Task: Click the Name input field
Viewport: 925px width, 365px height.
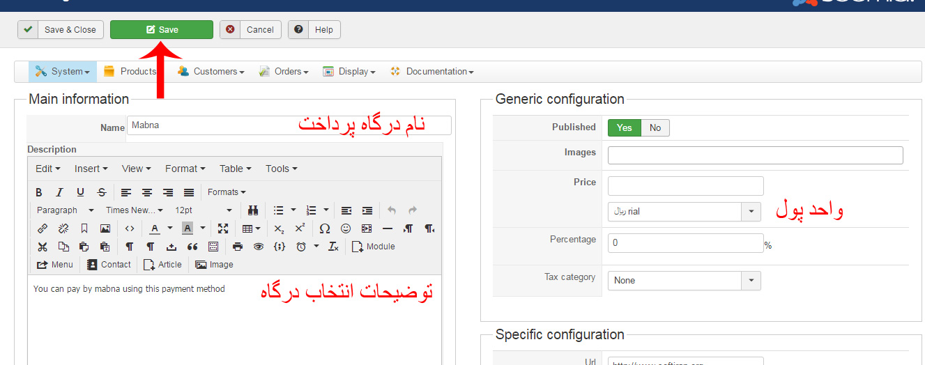Action: (289, 125)
